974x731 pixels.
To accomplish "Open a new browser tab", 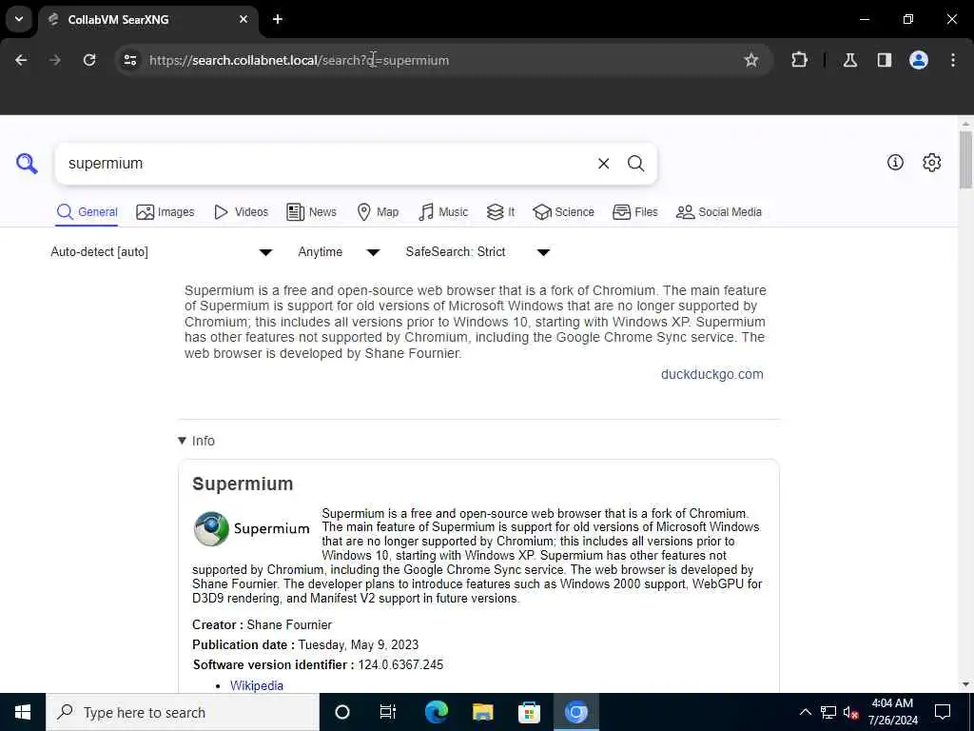I will (x=278, y=19).
